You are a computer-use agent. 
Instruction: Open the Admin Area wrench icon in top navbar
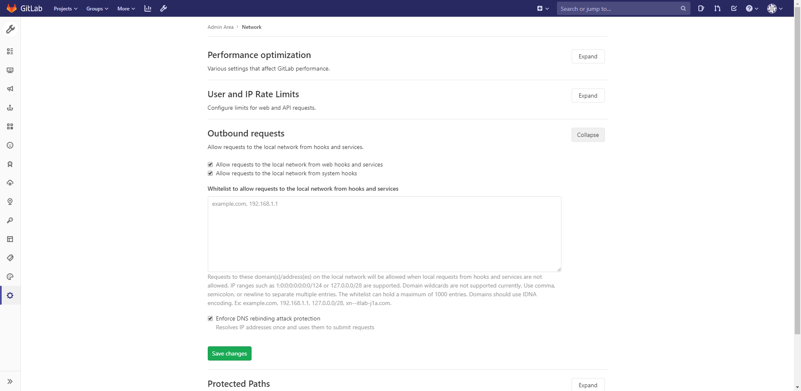point(164,8)
